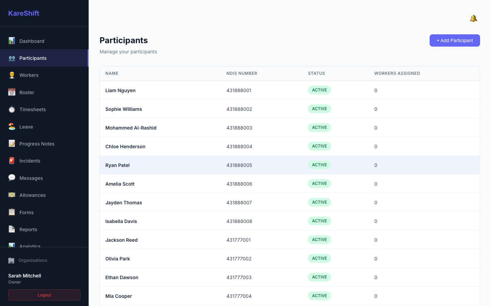491x306 pixels.
Task: Click NDIS number 431888004
Action: (239, 147)
